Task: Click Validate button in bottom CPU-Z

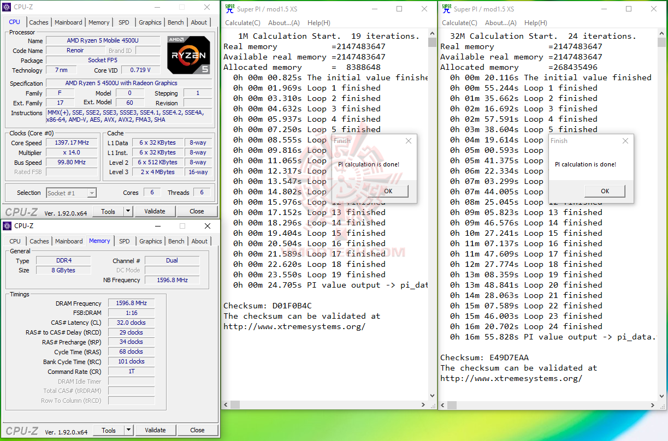Action: [155, 430]
